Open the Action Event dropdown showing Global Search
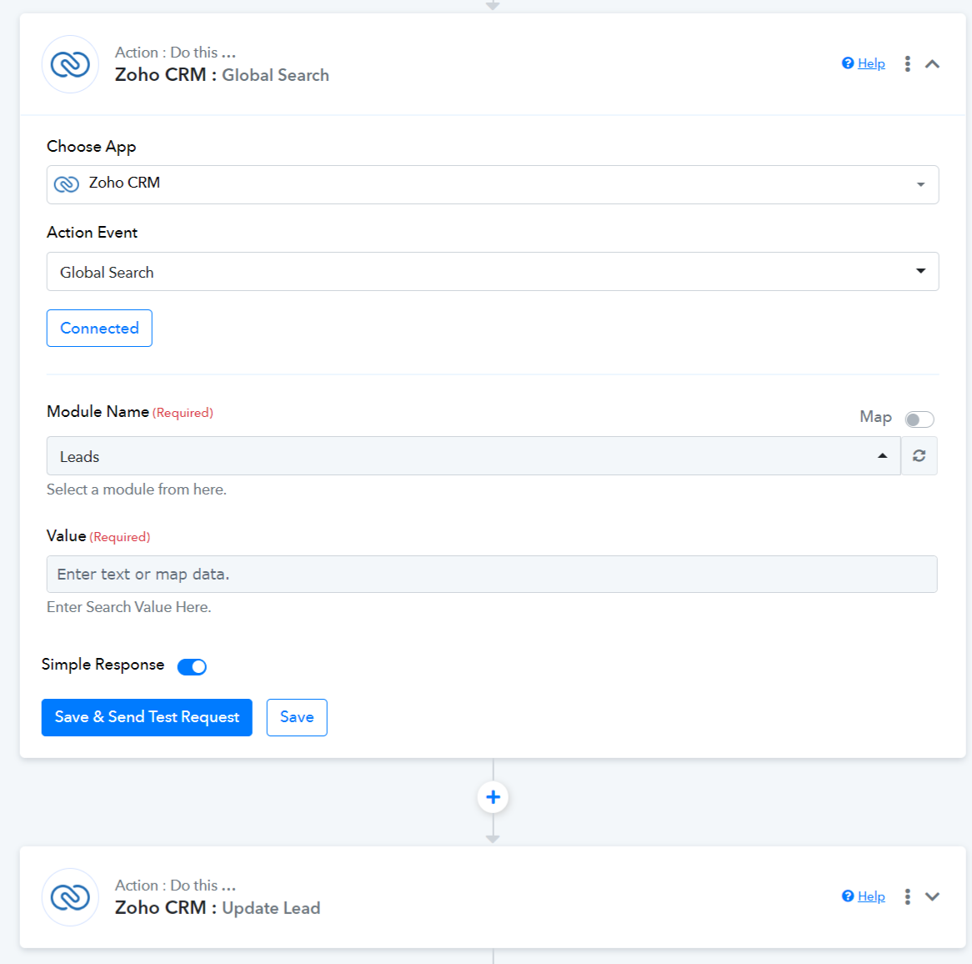The image size is (972, 964). 492,272
